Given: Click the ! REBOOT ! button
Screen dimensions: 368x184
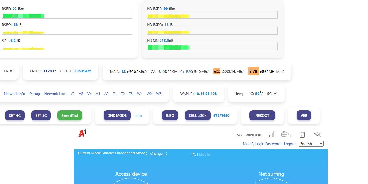Looking at the screenshot, I should tap(262, 116).
